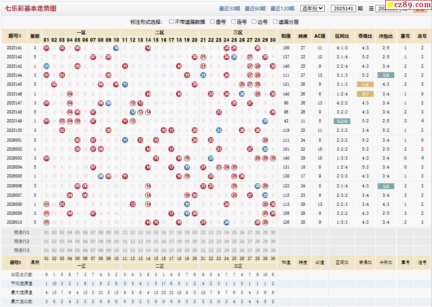Click the sort arrows beside top 期号 header

[x=20, y=36]
